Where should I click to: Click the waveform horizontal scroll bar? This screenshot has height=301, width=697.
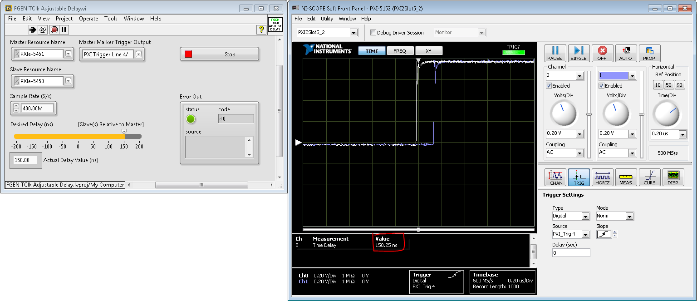tap(418, 229)
